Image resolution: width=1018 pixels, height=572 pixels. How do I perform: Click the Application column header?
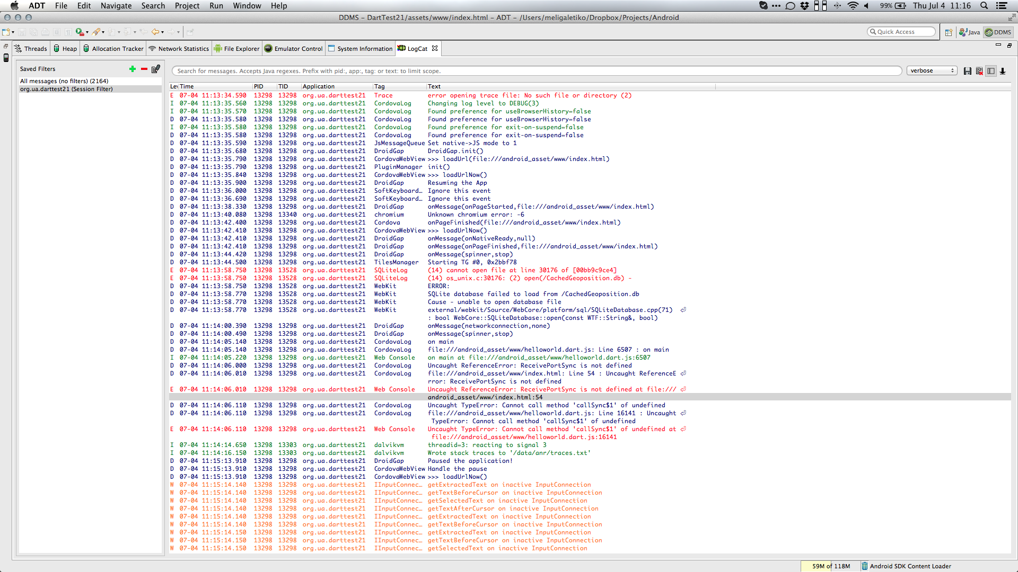[x=337, y=86]
